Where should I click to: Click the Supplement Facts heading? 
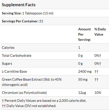pyautogui.click(x=19, y=5)
